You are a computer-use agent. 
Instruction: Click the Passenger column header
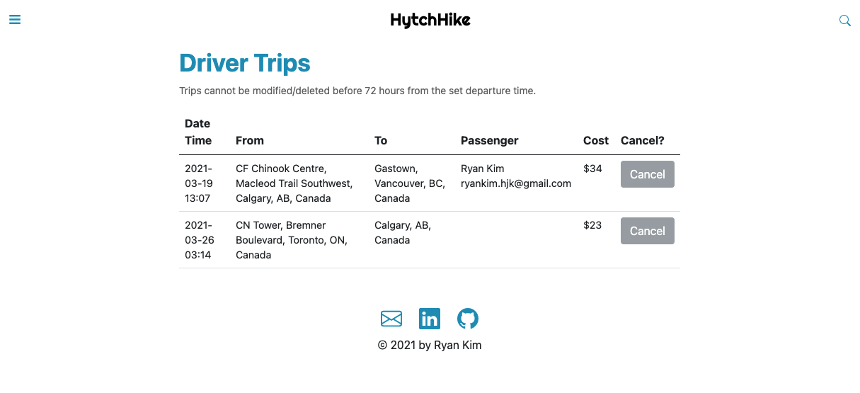click(x=490, y=140)
